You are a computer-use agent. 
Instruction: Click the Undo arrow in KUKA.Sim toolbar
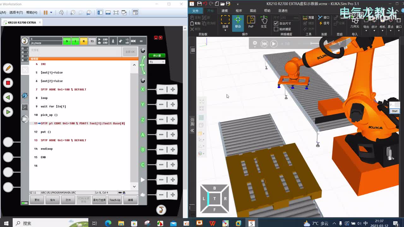[x=205, y=4]
